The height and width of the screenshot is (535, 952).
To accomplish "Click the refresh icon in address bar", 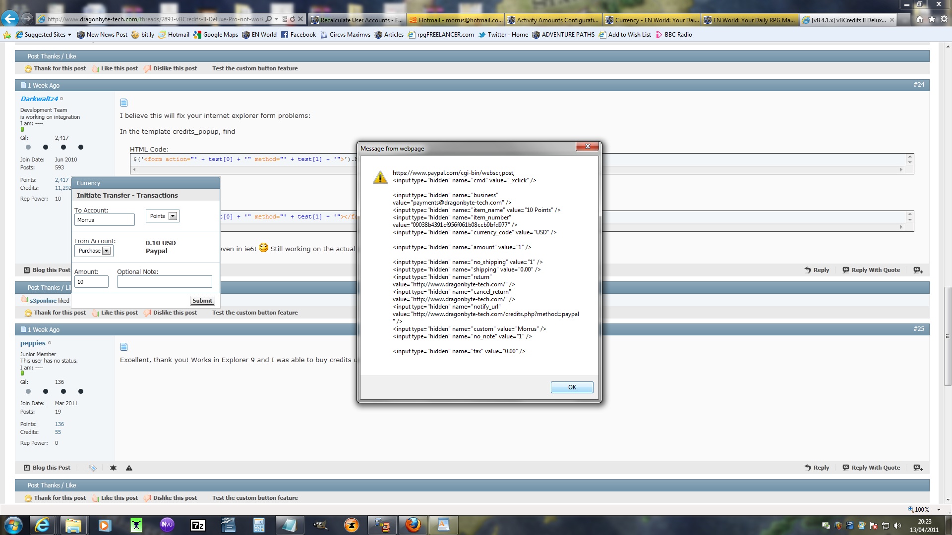I will [293, 19].
